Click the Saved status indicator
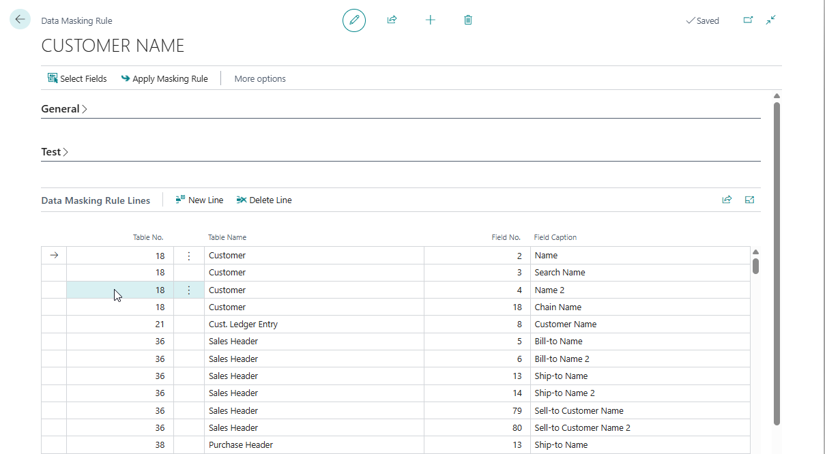825x454 pixels. click(x=702, y=20)
